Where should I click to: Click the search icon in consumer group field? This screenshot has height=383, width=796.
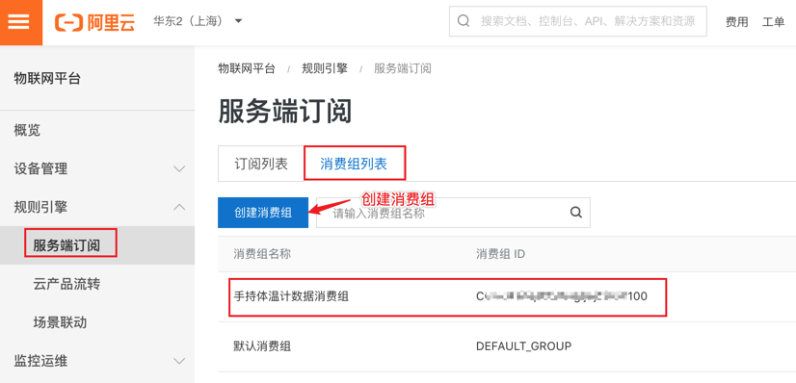pyautogui.click(x=575, y=213)
